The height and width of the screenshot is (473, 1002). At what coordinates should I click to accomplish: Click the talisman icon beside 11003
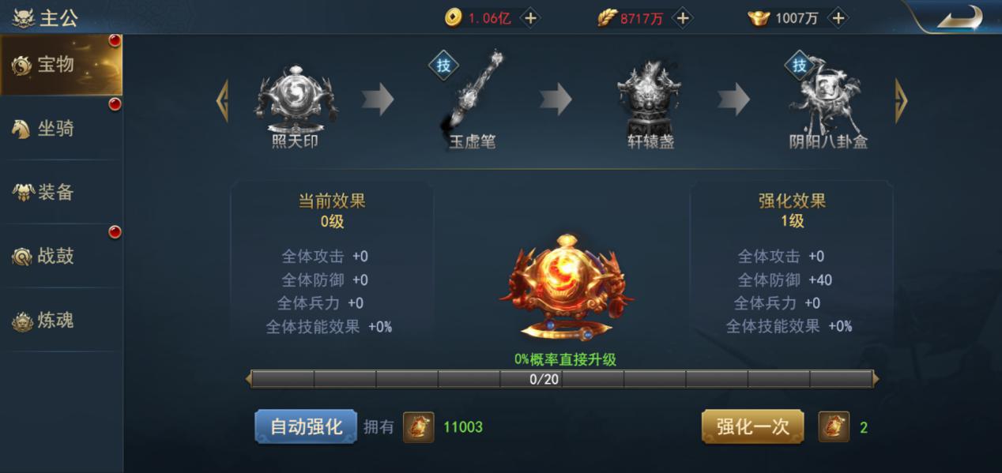[419, 427]
